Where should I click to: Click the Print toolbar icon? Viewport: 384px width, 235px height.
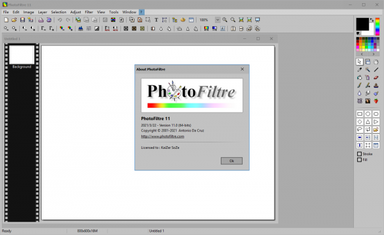41,20
